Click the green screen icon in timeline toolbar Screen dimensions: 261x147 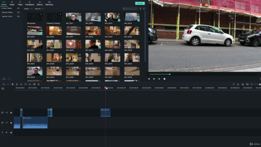(34, 85)
